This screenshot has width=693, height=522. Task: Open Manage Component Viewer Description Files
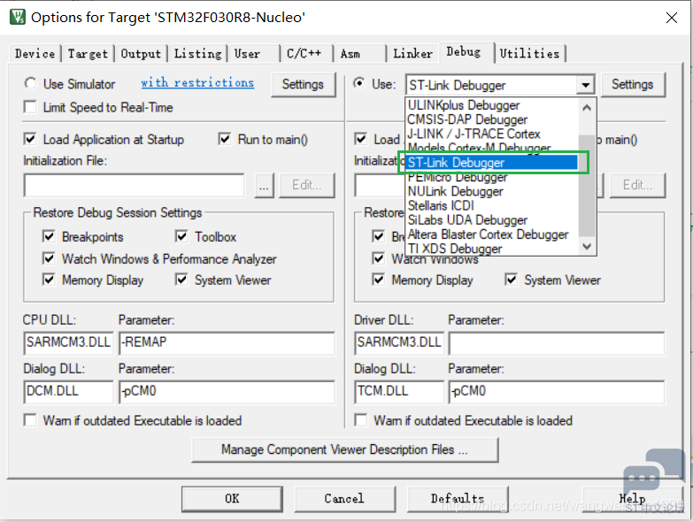click(345, 450)
